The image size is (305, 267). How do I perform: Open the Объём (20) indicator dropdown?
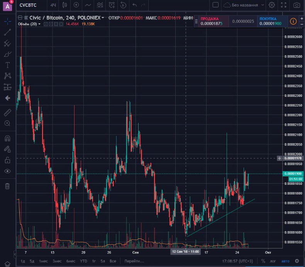click(39, 24)
